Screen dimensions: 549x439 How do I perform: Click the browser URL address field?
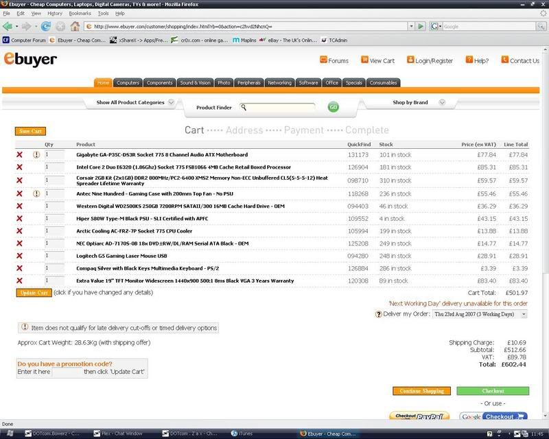pos(246,26)
